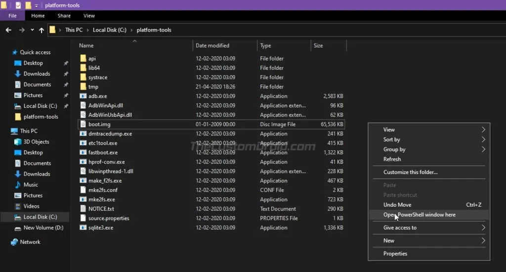Screen dimensions: 506x272
Task: Click the Videos icon in sidebar
Action: (18, 206)
